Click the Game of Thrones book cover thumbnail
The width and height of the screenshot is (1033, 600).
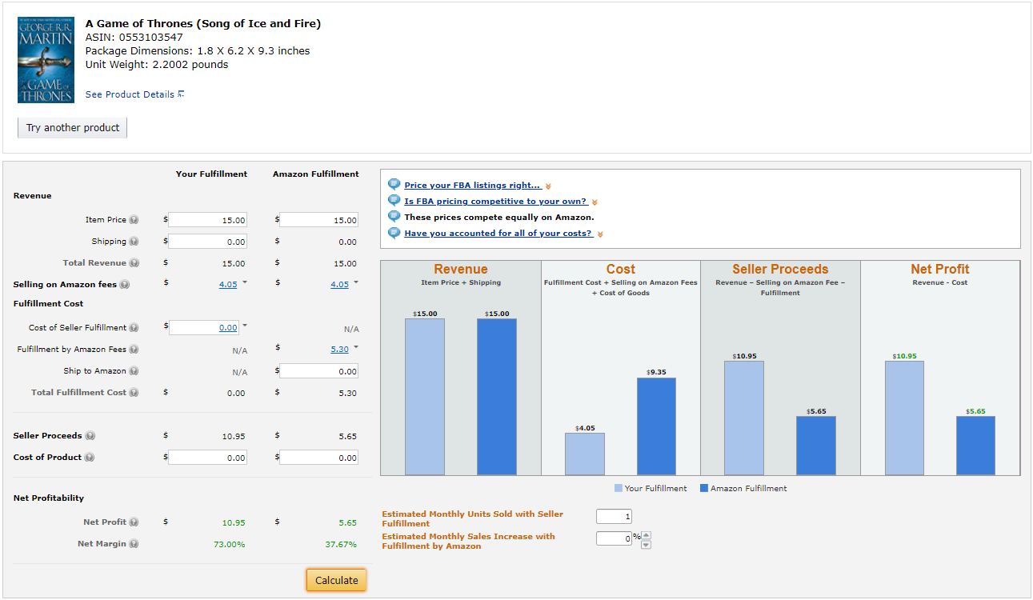coord(46,60)
